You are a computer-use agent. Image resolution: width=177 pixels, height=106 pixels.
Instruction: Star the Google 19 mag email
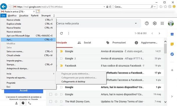pyautogui.click(x=56, y=94)
